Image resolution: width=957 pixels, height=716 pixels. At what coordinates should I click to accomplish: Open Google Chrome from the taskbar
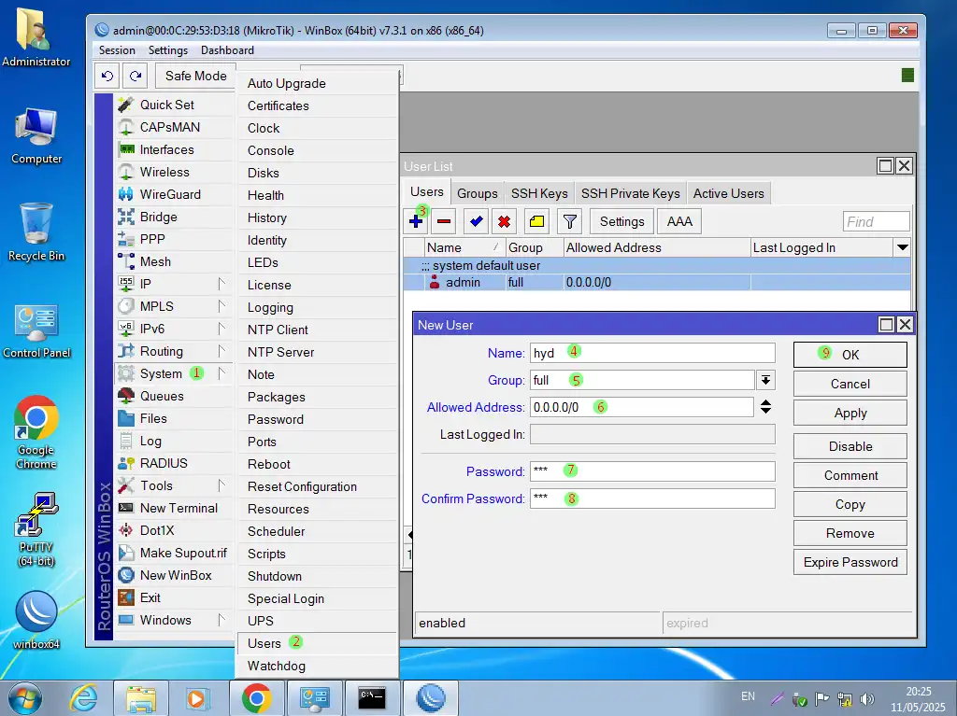point(256,697)
